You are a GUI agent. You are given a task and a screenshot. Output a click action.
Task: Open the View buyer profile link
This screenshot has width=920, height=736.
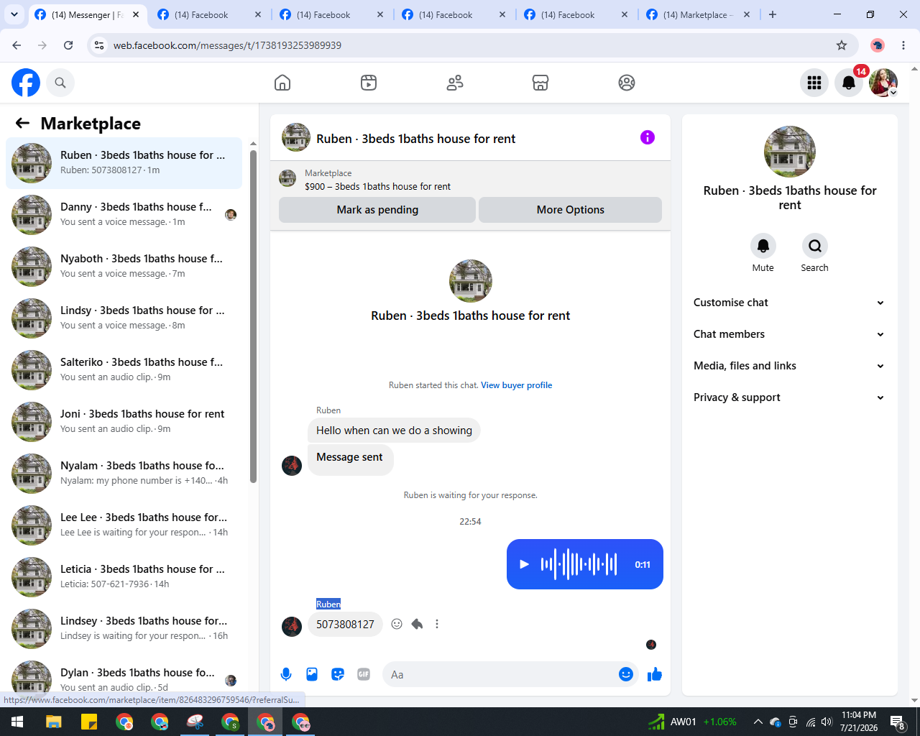(517, 385)
